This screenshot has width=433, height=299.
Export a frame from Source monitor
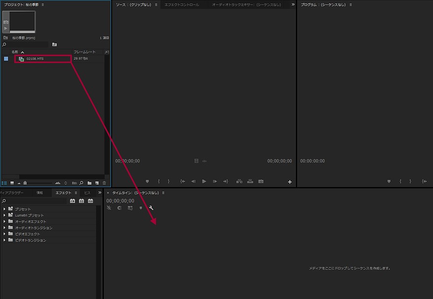tap(261, 182)
